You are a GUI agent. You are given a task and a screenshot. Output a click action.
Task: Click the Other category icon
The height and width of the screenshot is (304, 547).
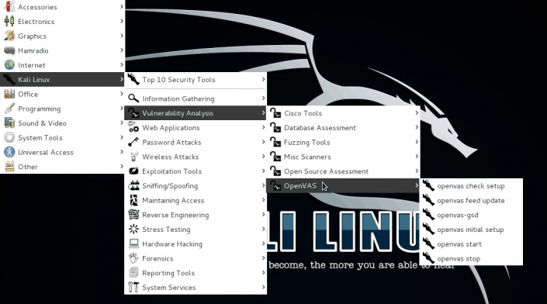tap(9, 167)
